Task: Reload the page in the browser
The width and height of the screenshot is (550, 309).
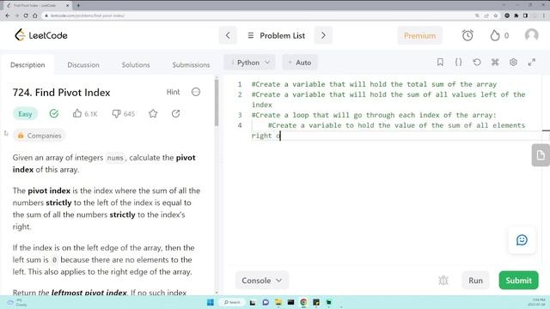Action: click(x=26, y=15)
